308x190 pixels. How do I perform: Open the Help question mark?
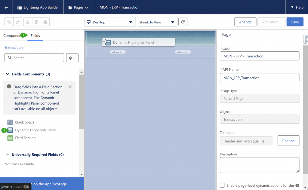(292, 8)
